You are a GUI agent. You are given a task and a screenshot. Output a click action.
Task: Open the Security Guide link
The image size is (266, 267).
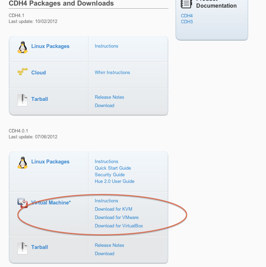coord(110,175)
